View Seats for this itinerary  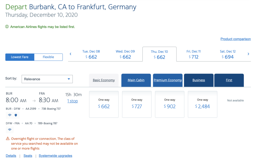click(28, 156)
